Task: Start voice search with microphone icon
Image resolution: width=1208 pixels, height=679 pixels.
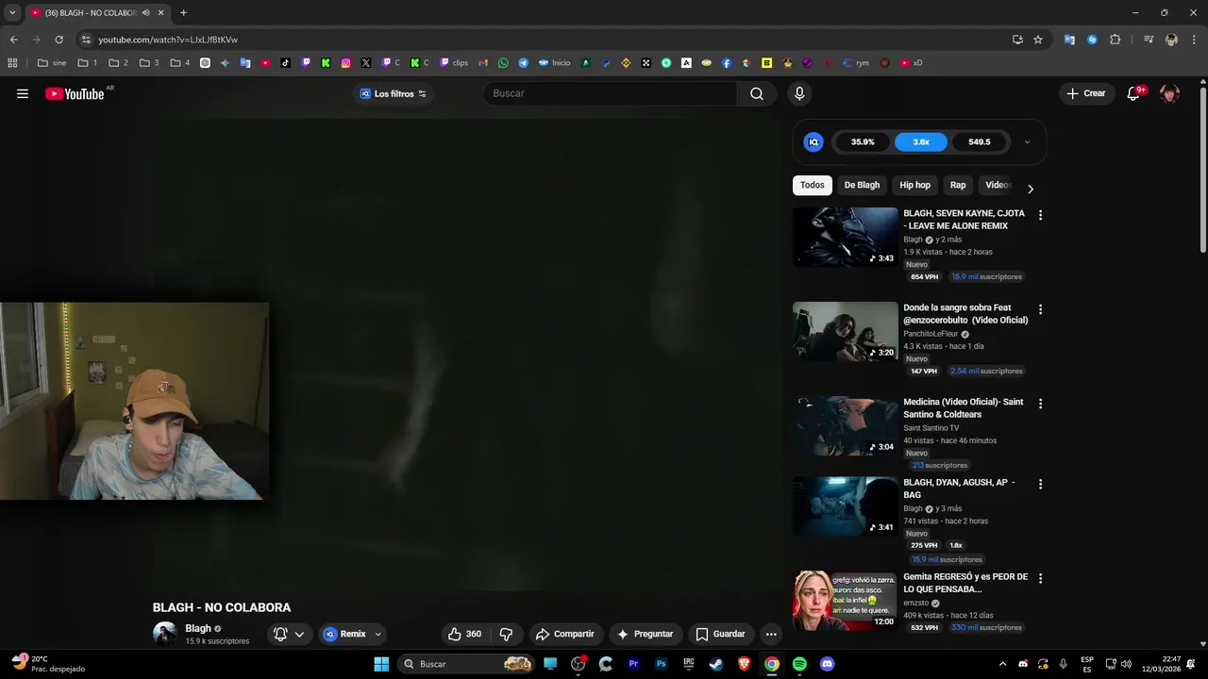Action: [799, 93]
